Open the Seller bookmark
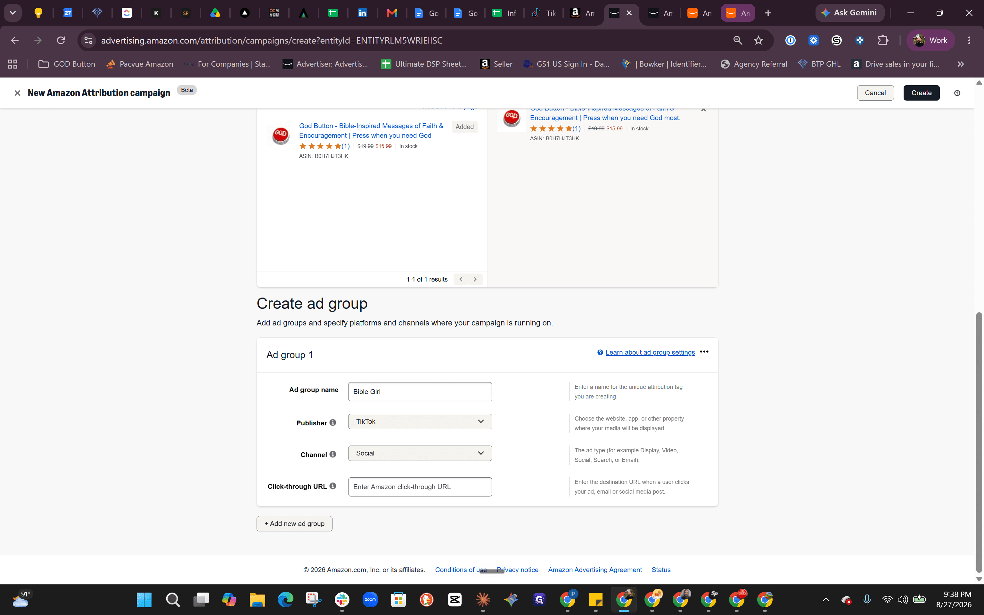 (496, 64)
